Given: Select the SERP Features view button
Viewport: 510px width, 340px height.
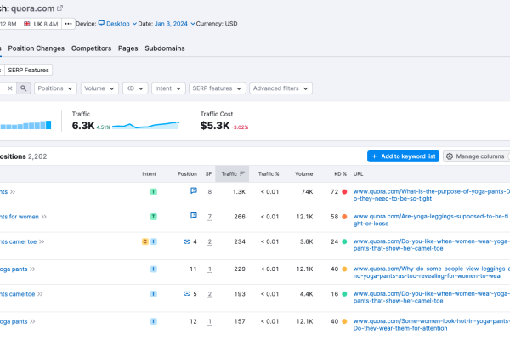Looking at the screenshot, I should [28, 70].
